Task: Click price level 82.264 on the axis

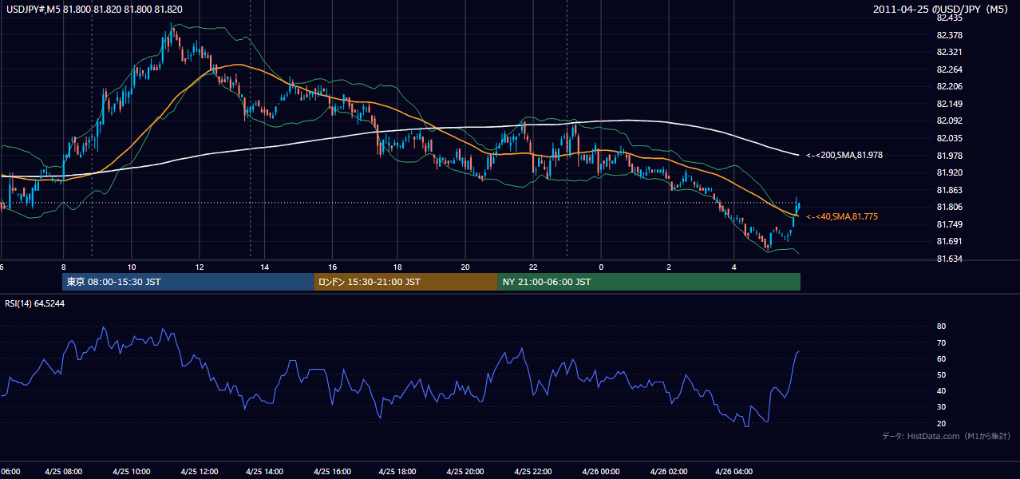Action: tap(948, 69)
